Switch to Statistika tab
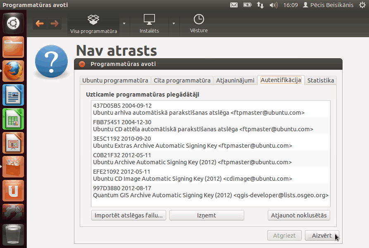Image resolution: width=369 pixels, height=248 pixels. [321, 80]
